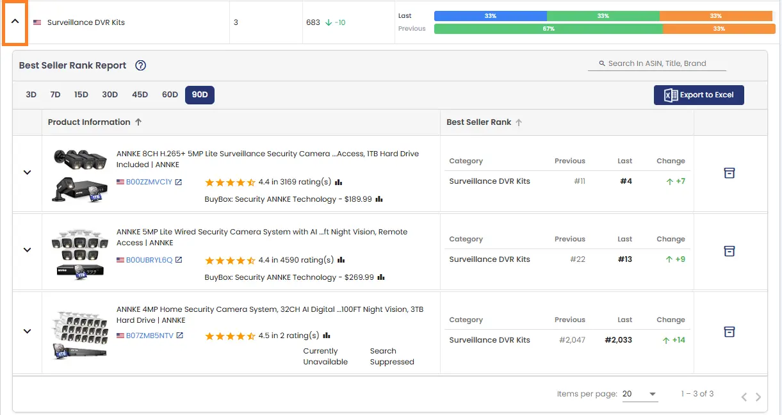Open BuyBox price chart icon for $269.99

point(381,277)
